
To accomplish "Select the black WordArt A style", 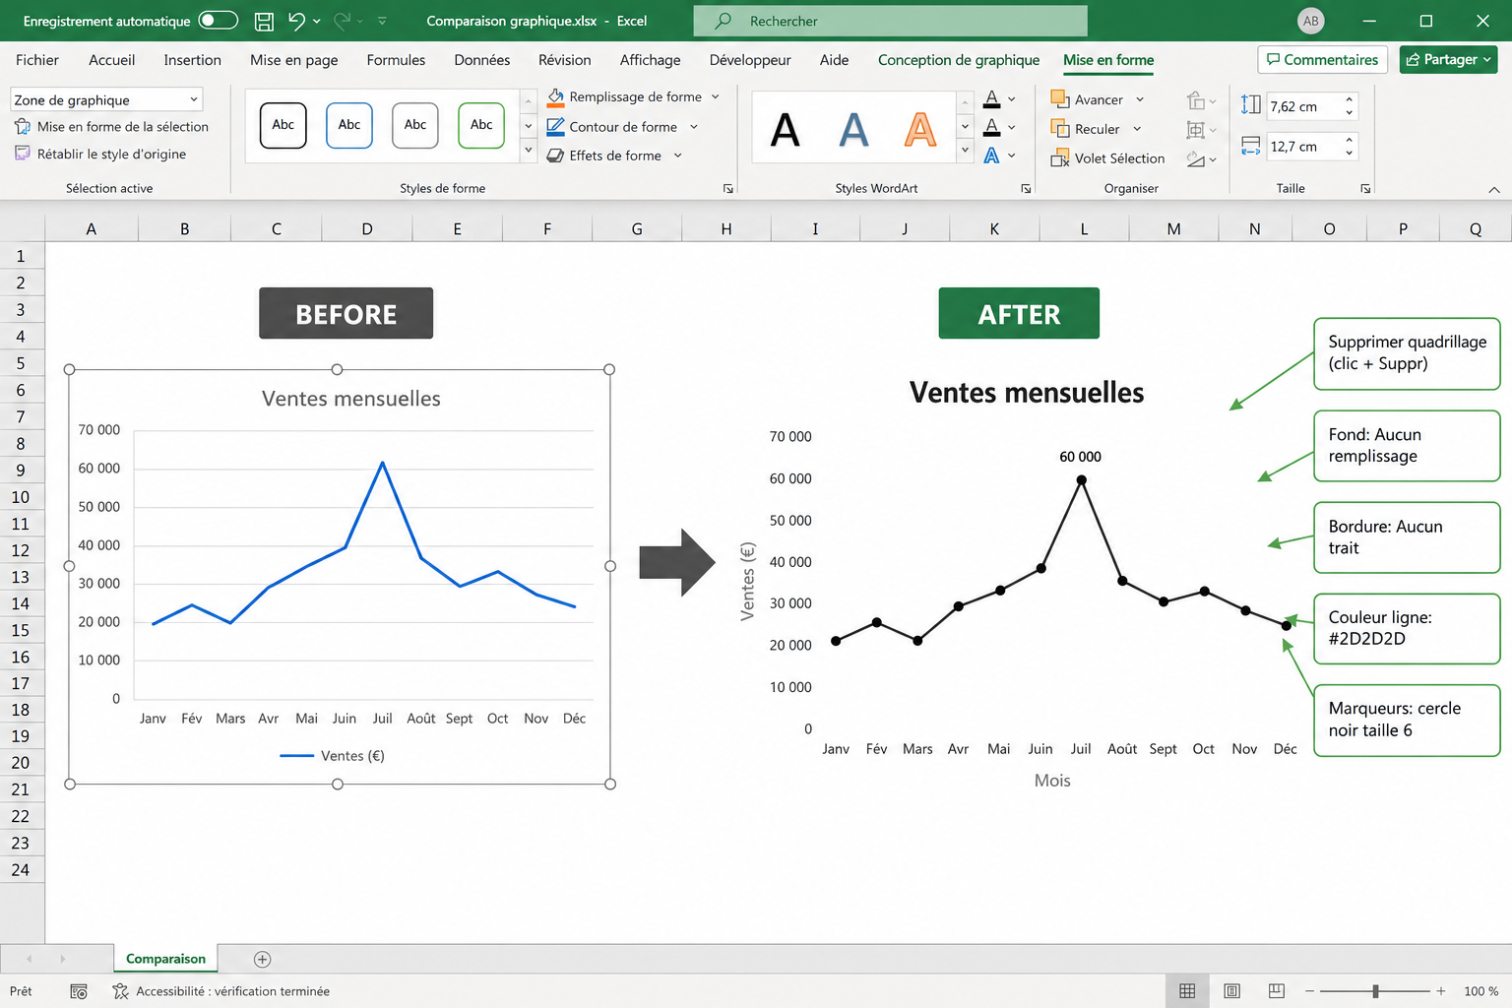I will pos(785,129).
